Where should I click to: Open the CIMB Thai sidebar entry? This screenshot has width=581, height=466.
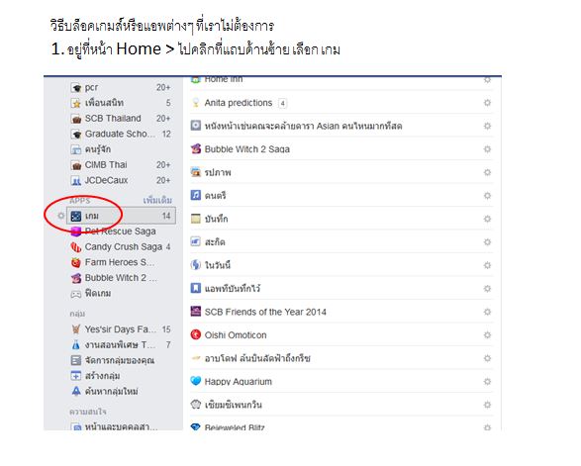point(106,164)
